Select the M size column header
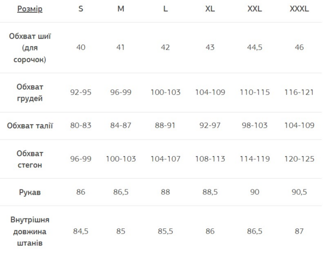 (121, 9)
